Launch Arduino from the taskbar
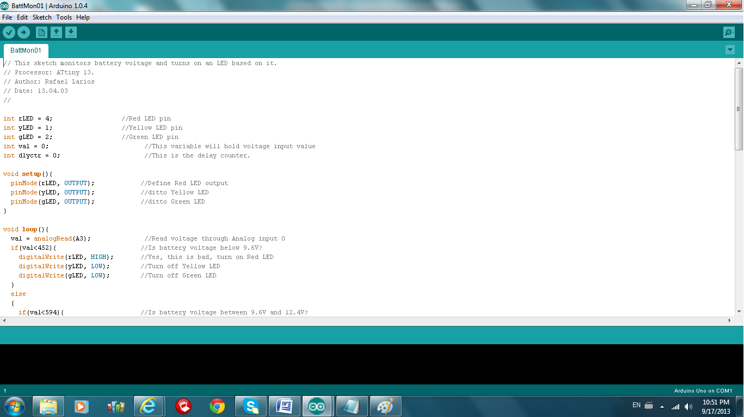744x417 pixels. [x=317, y=406]
